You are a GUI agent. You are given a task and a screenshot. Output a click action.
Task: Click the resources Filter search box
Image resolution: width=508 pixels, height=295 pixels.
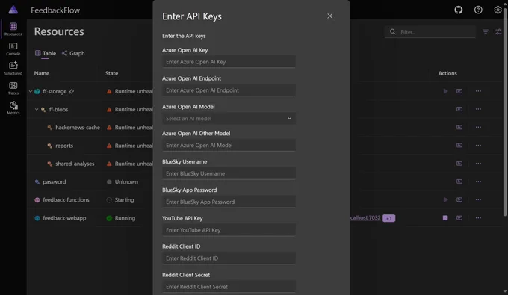click(x=430, y=31)
